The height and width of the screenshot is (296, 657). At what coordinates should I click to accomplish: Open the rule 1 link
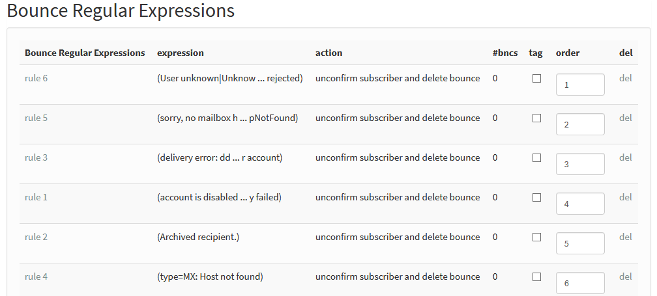pos(36,197)
